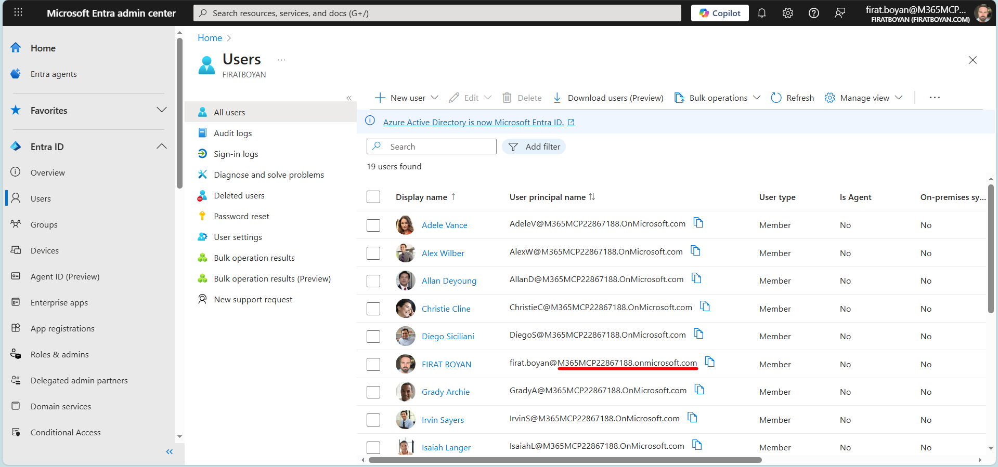998x467 pixels.
Task: Copy FIRAT BOYAN's user principal name
Action: tap(710, 362)
